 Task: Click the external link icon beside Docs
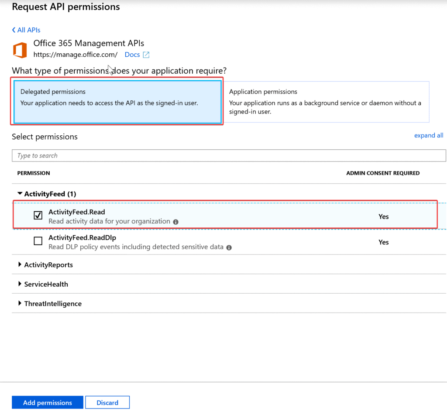147,54
